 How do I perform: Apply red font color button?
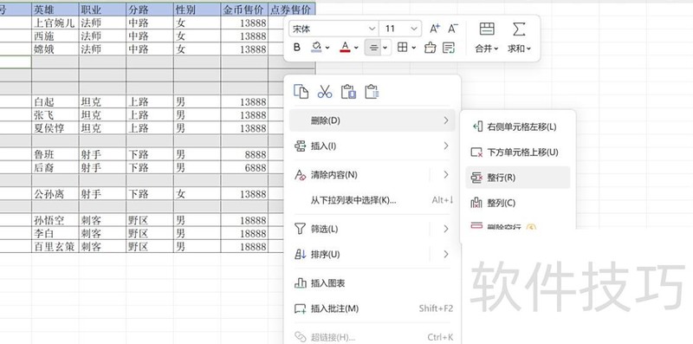(x=345, y=48)
